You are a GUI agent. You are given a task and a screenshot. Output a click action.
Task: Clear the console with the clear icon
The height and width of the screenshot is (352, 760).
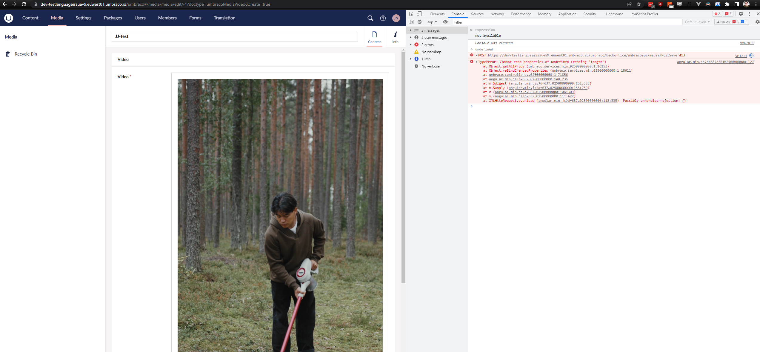pyautogui.click(x=420, y=22)
